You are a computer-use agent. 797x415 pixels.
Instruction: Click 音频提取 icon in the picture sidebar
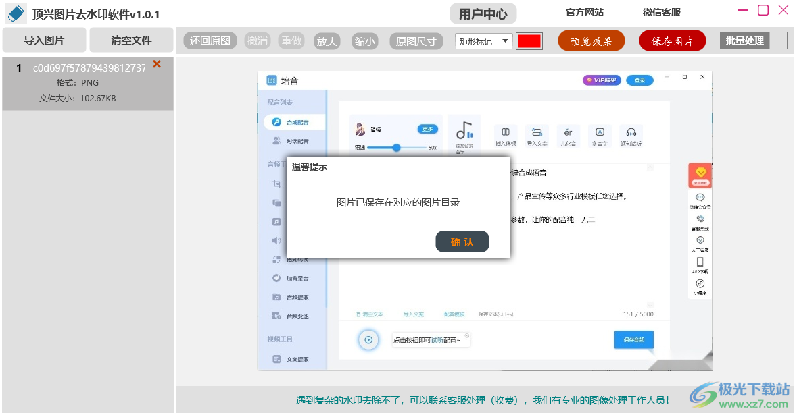pyautogui.click(x=276, y=297)
